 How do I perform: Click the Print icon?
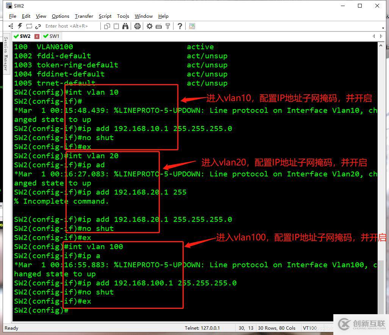pos(137,26)
